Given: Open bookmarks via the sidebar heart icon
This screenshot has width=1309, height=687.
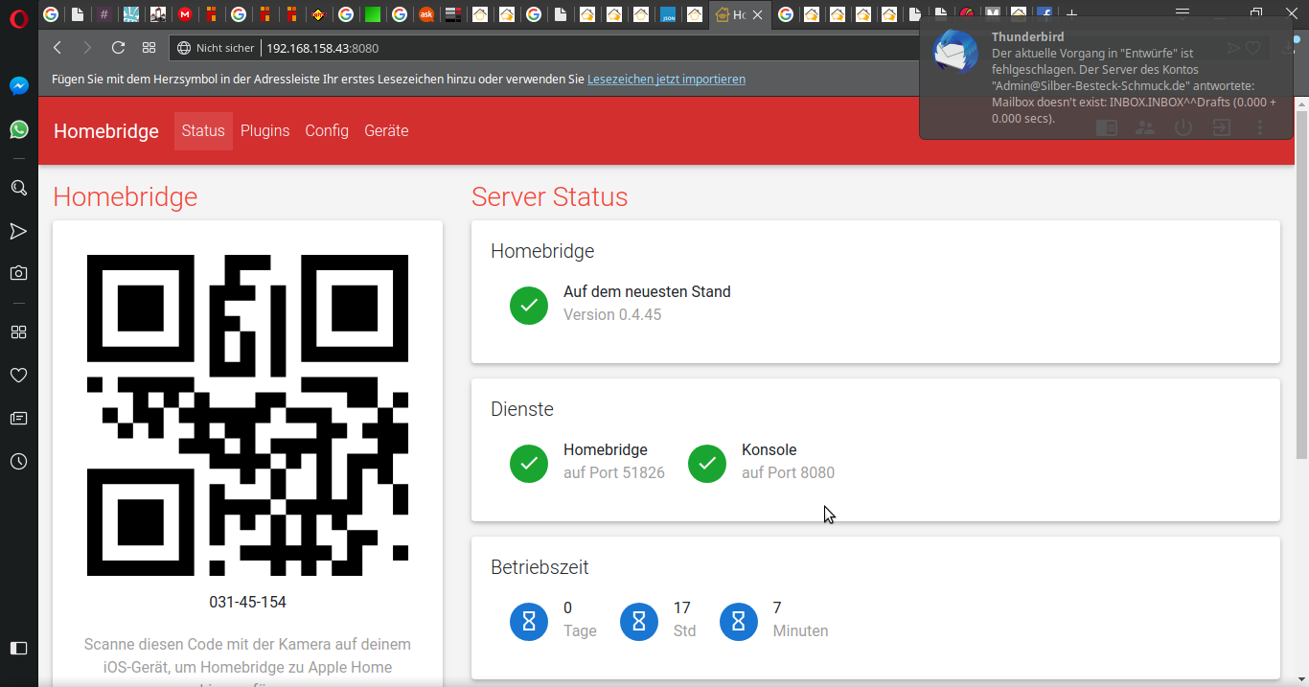Looking at the screenshot, I should coord(18,375).
